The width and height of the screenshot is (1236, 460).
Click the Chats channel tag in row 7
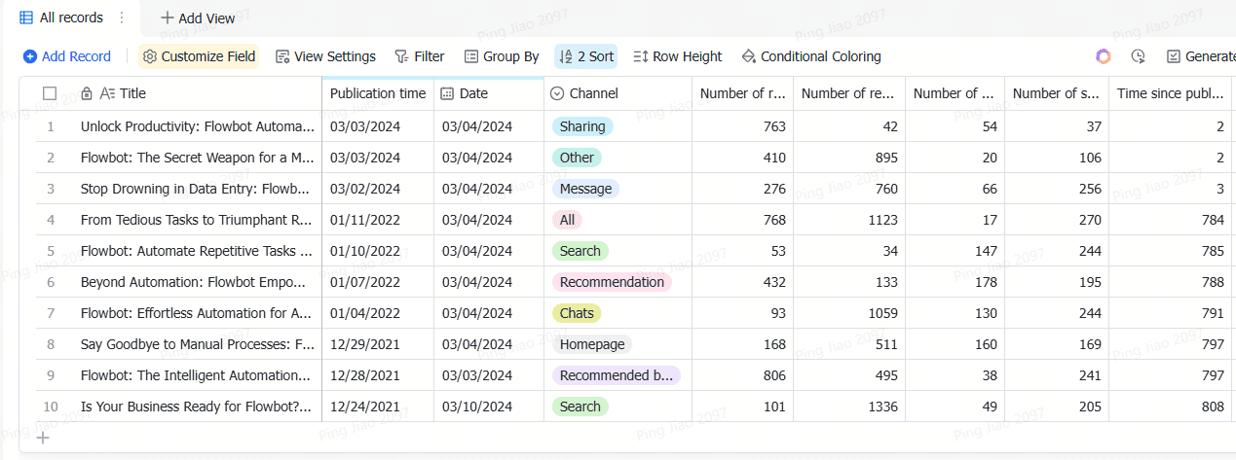coord(577,313)
